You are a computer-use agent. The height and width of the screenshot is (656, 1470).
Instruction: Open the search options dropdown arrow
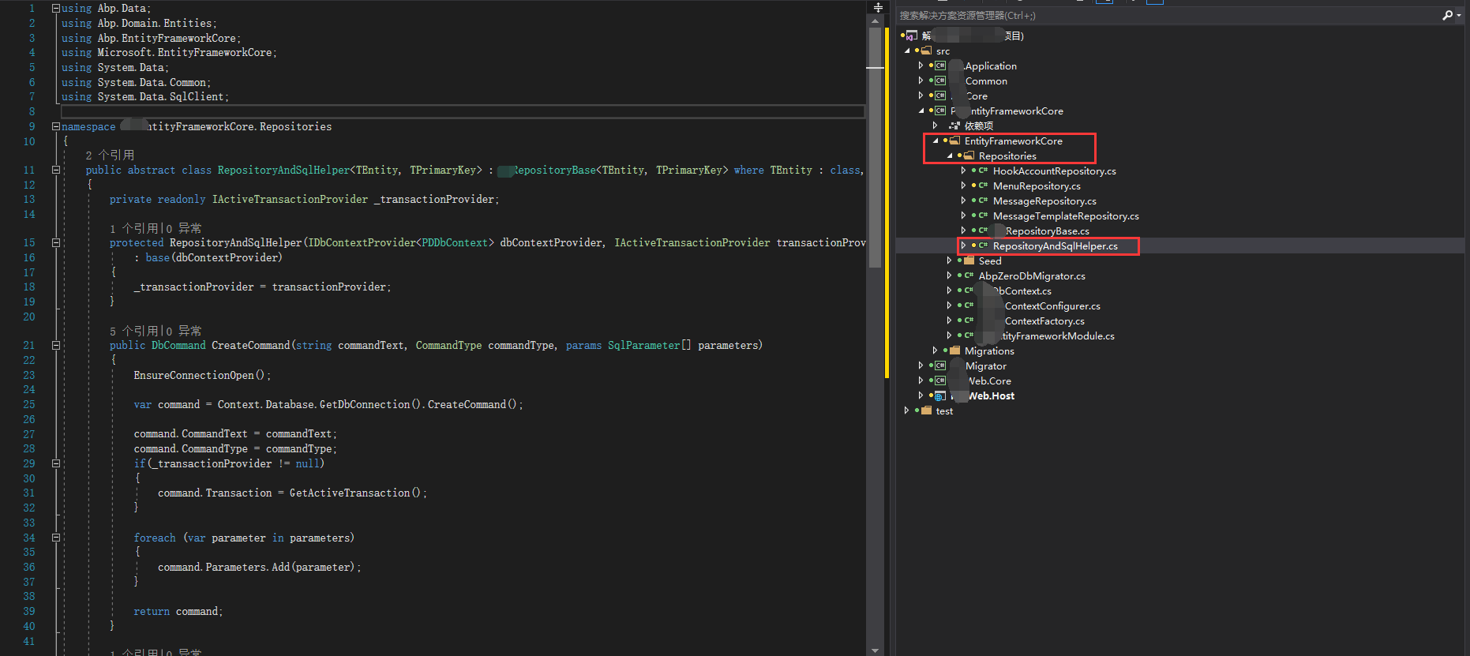(1458, 16)
